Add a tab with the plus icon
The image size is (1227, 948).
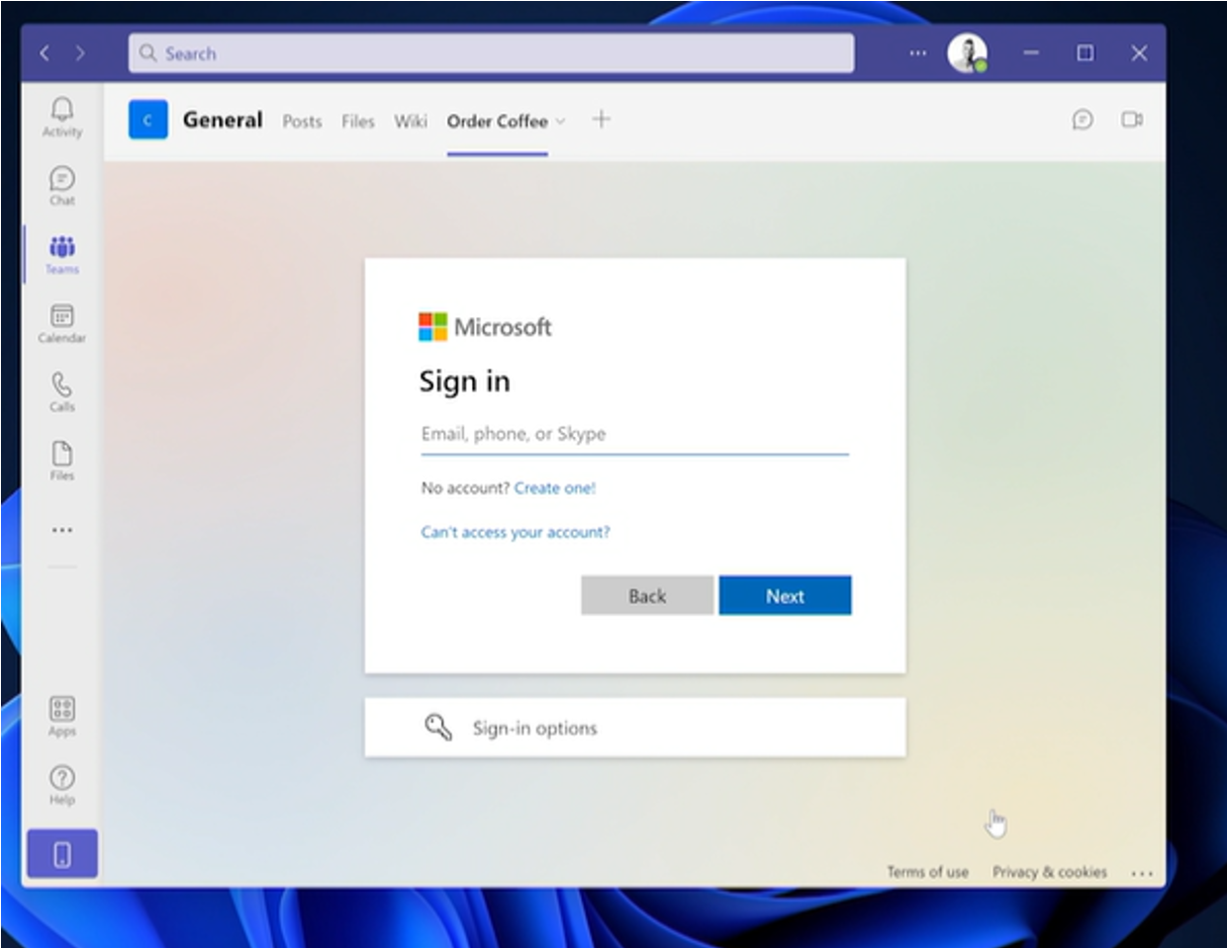click(x=601, y=120)
